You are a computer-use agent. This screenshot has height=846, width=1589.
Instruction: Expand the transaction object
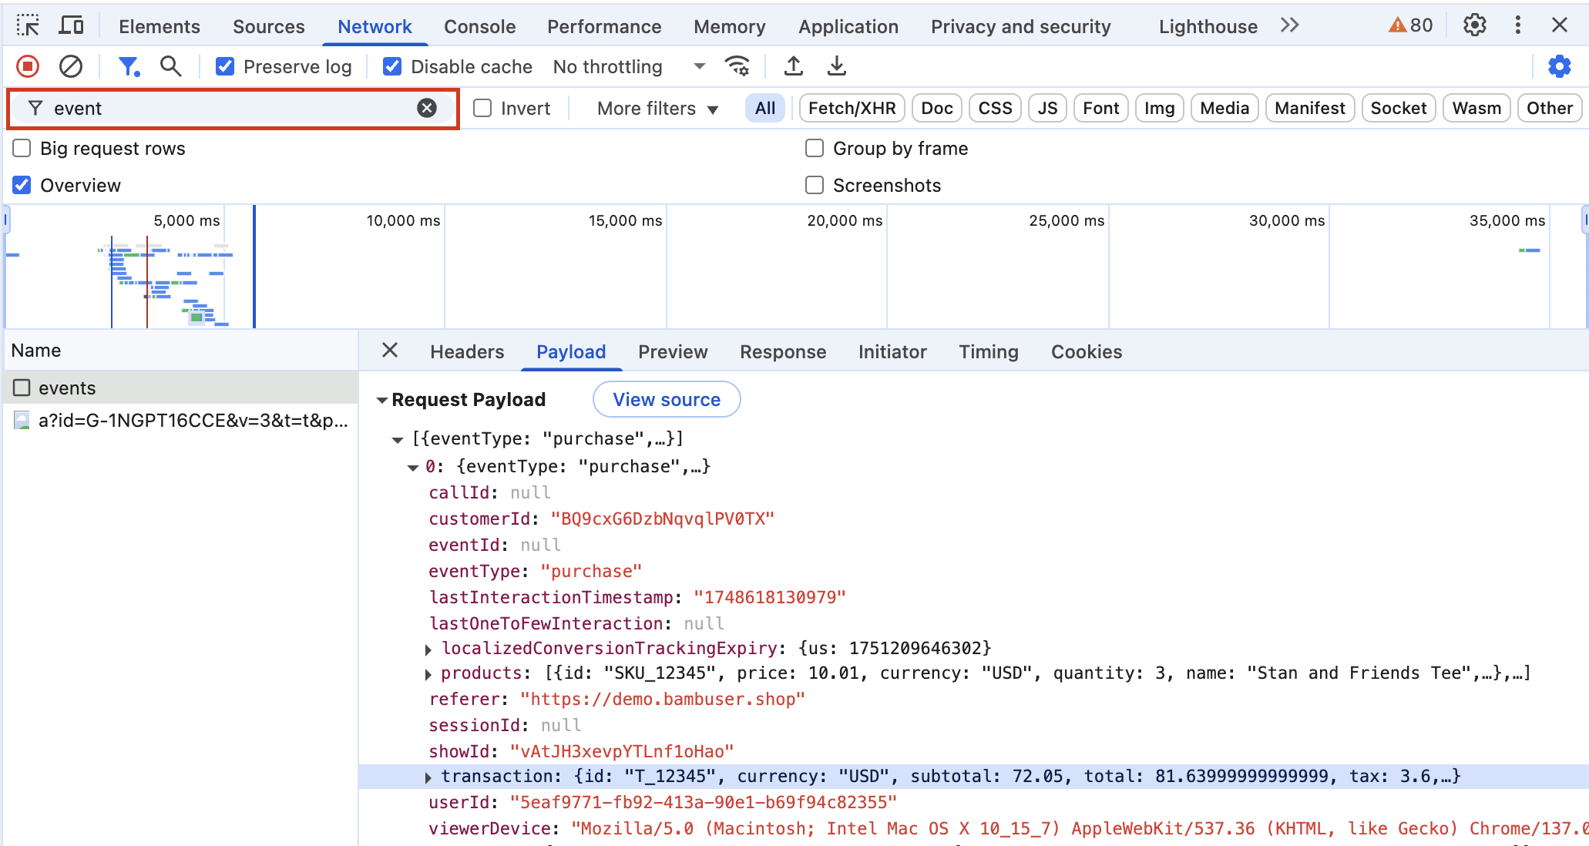[x=428, y=777]
